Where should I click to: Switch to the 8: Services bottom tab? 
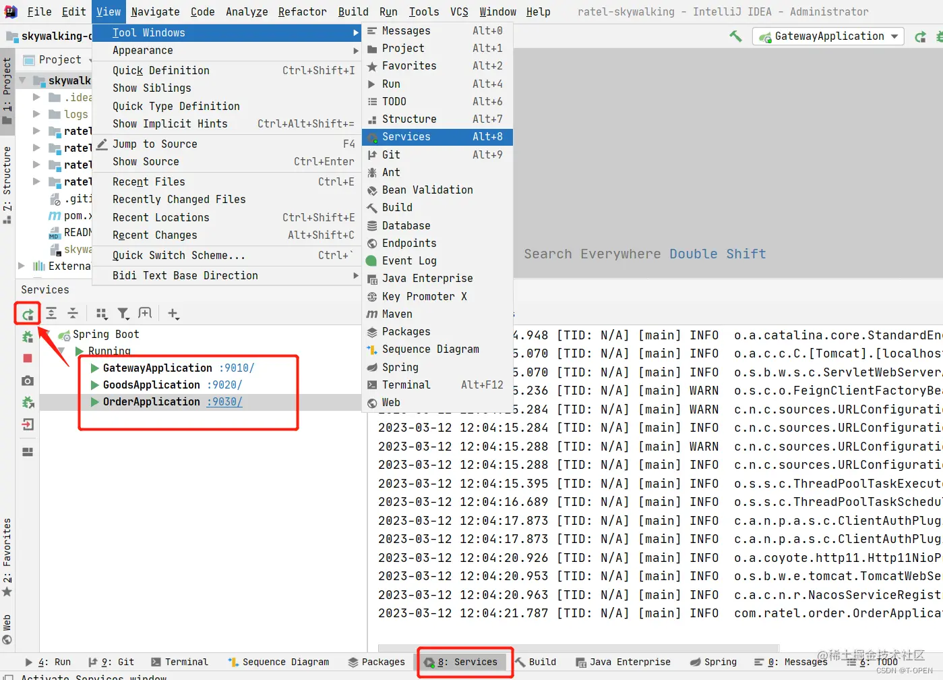coord(460,662)
